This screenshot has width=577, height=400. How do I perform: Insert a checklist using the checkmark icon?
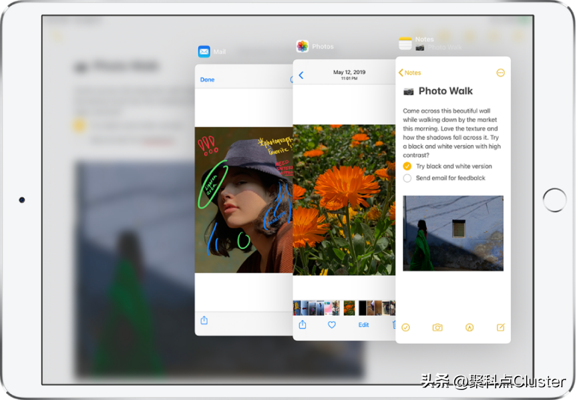405,327
